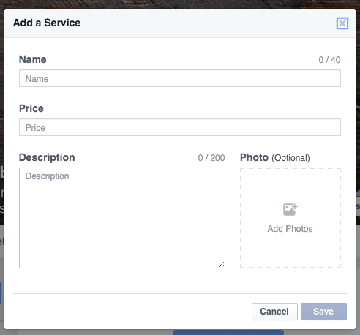Cancel adding the service
The image size is (360, 335).
274,312
